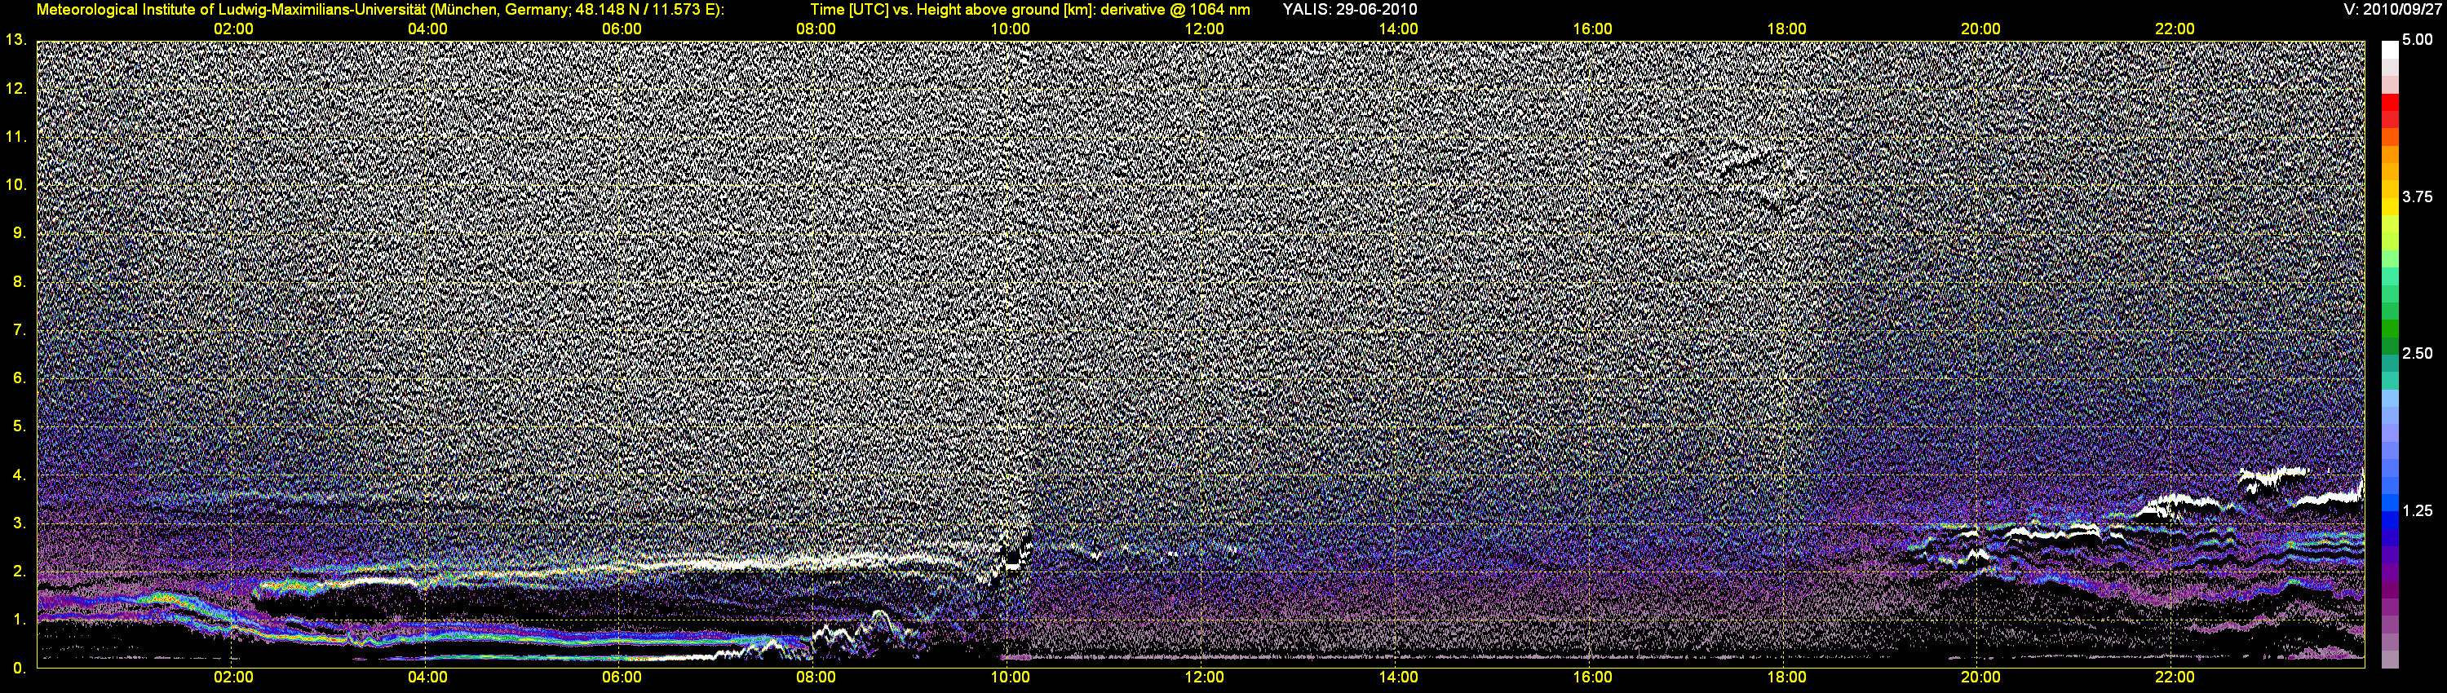Click the 13. km height axis label
Image resolution: width=2447 pixels, height=693 pixels.
pyautogui.click(x=15, y=40)
